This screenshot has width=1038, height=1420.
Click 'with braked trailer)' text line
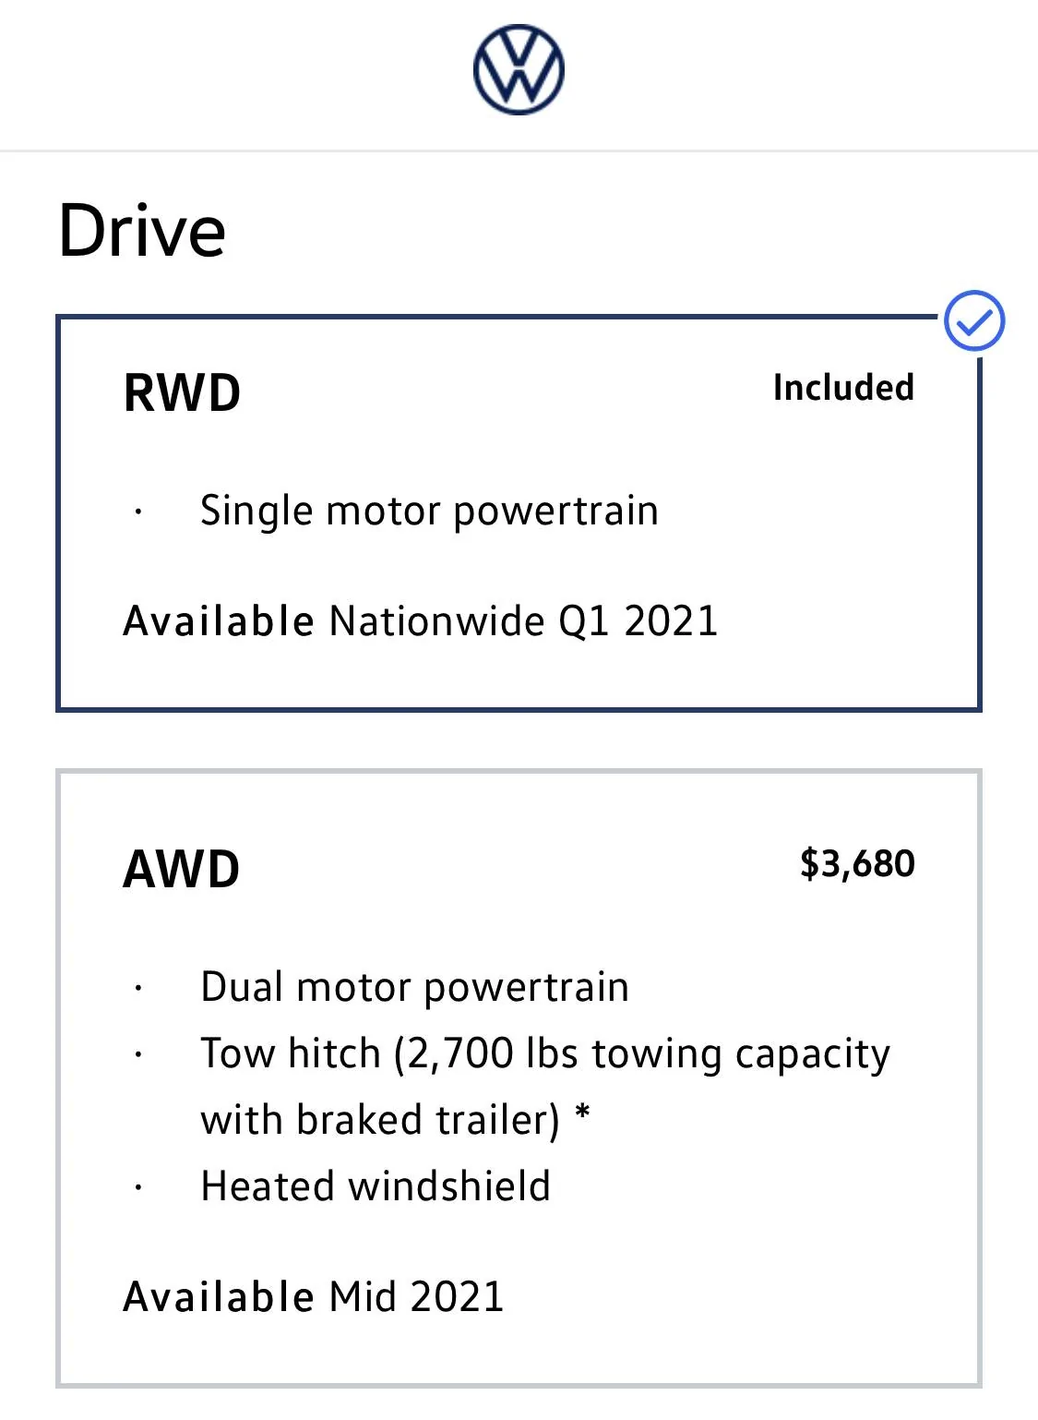click(x=380, y=1120)
